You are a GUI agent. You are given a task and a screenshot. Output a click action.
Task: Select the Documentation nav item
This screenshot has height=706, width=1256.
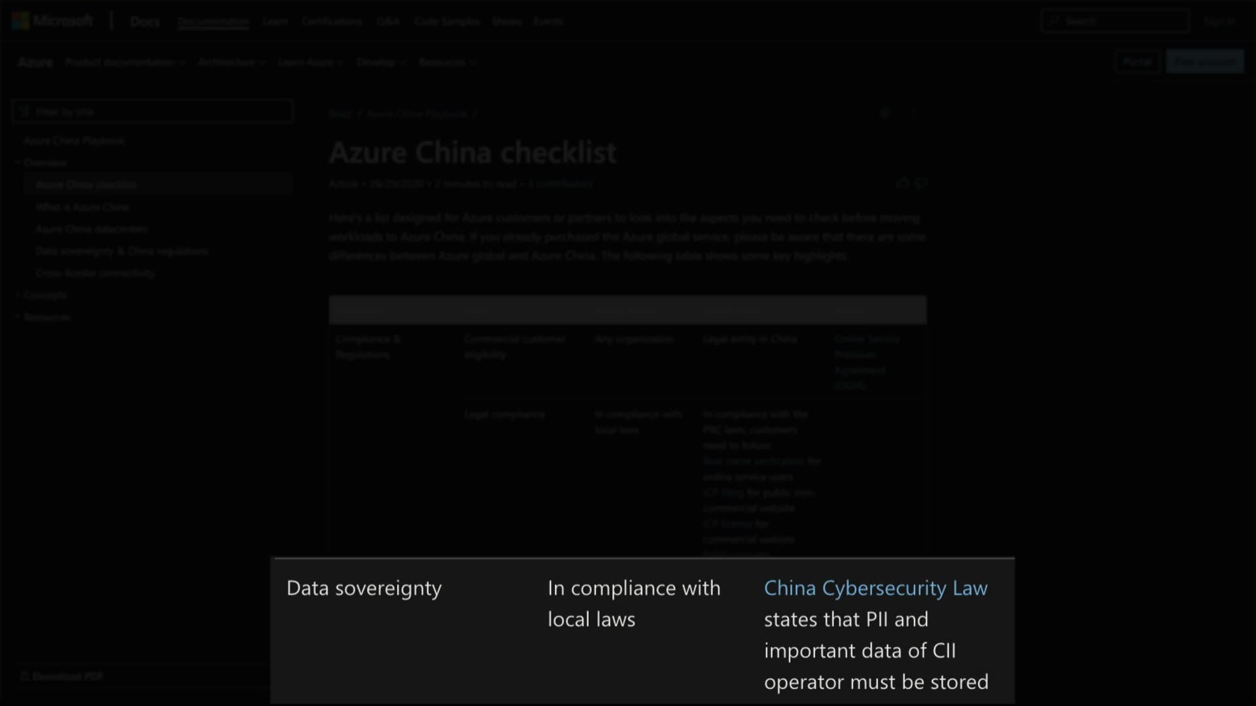(x=213, y=21)
